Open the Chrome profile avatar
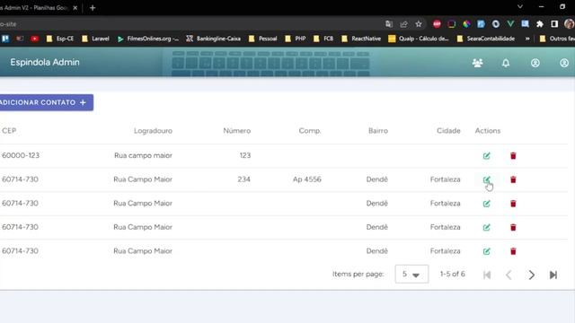The width and height of the screenshot is (575, 323). click(x=569, y=24)
